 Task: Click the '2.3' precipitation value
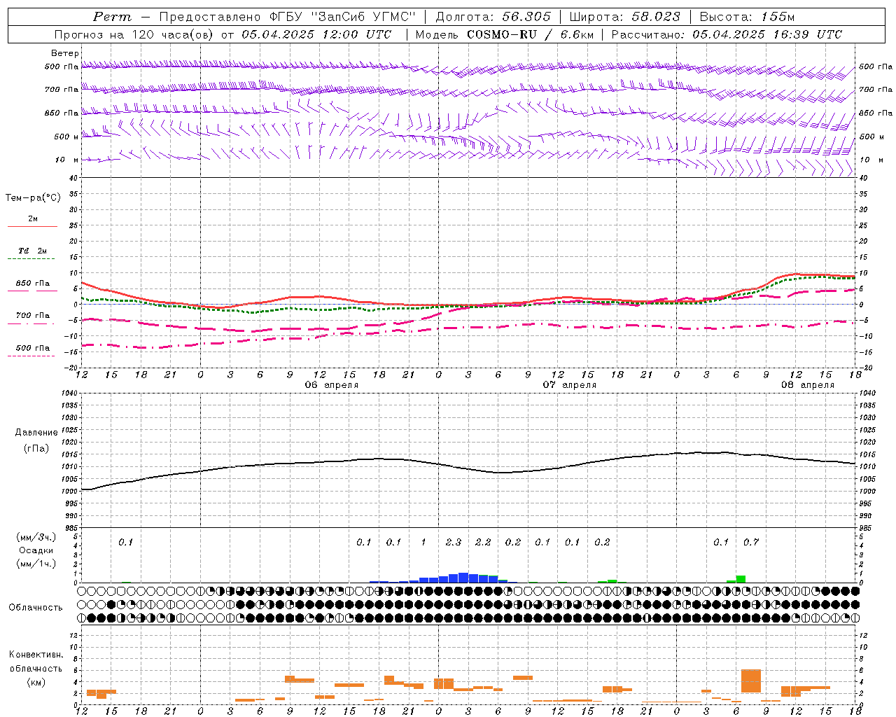[x=454, y=542]
